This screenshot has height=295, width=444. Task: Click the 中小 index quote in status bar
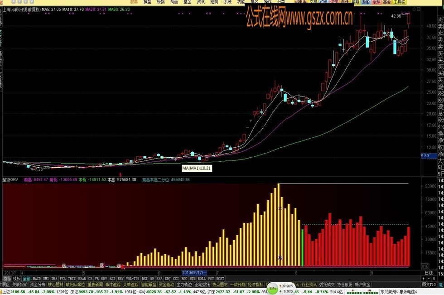(x=172, y=292)
